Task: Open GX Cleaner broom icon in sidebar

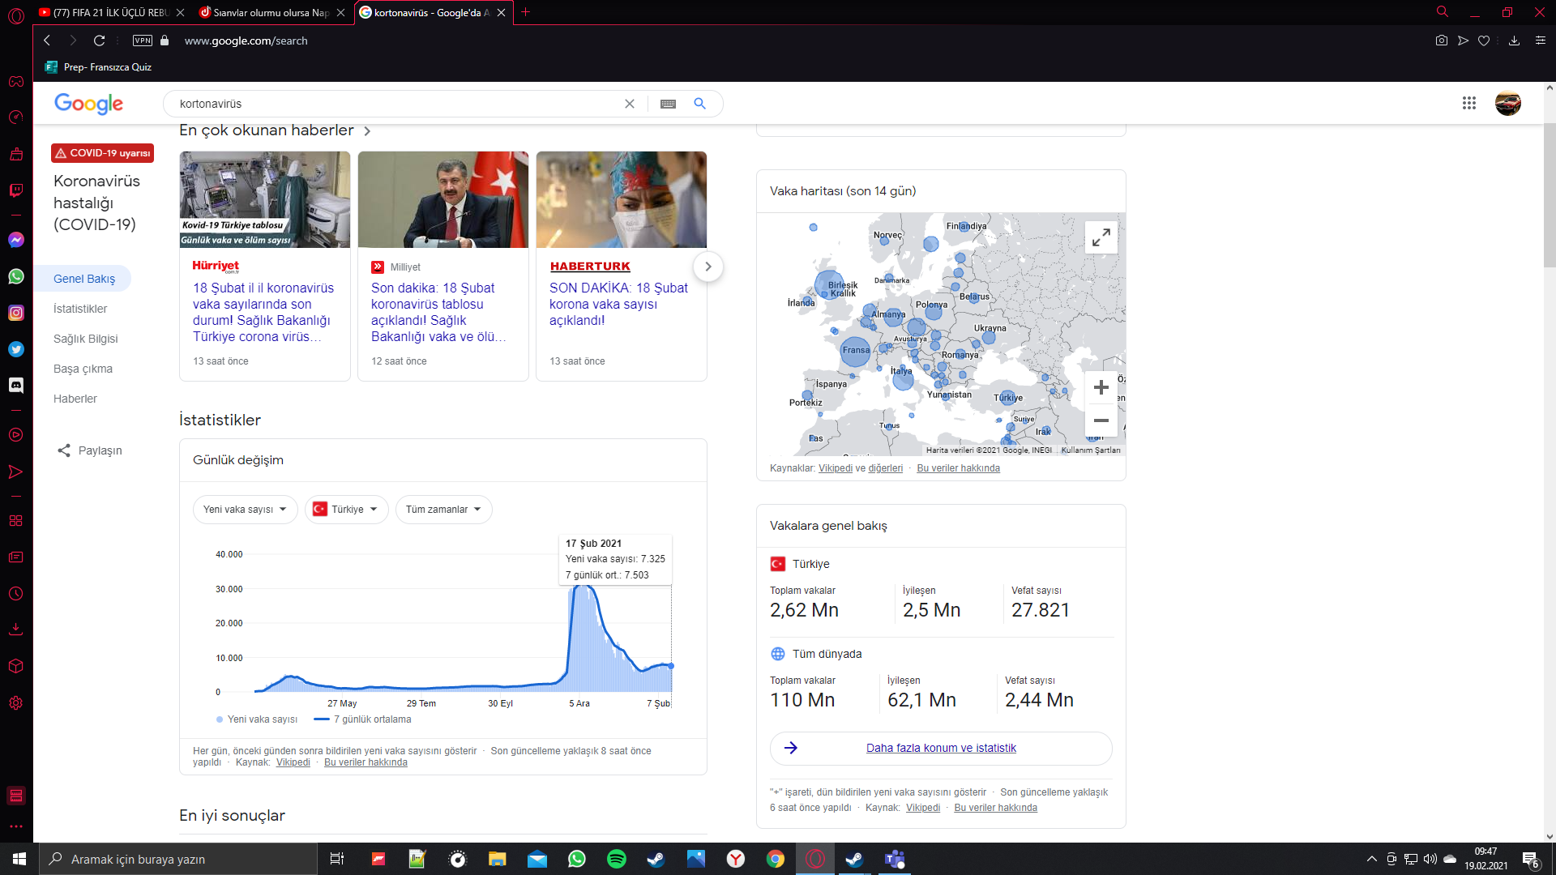Action: pyautogui.click(x=16, y=154)
